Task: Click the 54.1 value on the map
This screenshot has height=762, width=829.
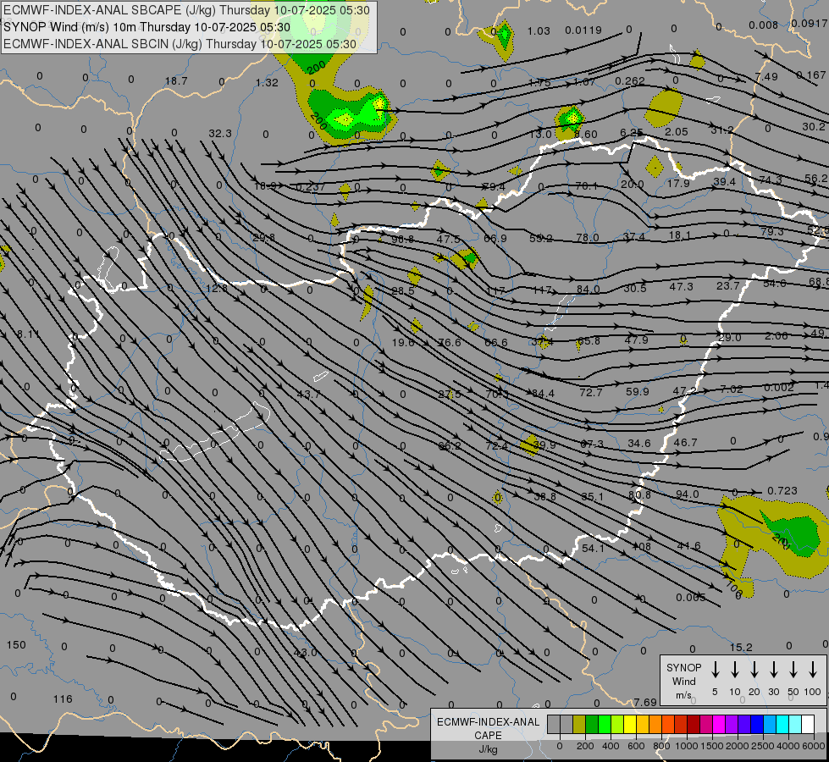Action: pyautogui.click(x=593, y=549)
